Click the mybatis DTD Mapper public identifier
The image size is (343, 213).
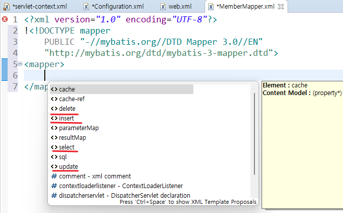click(x=171, y=42)
